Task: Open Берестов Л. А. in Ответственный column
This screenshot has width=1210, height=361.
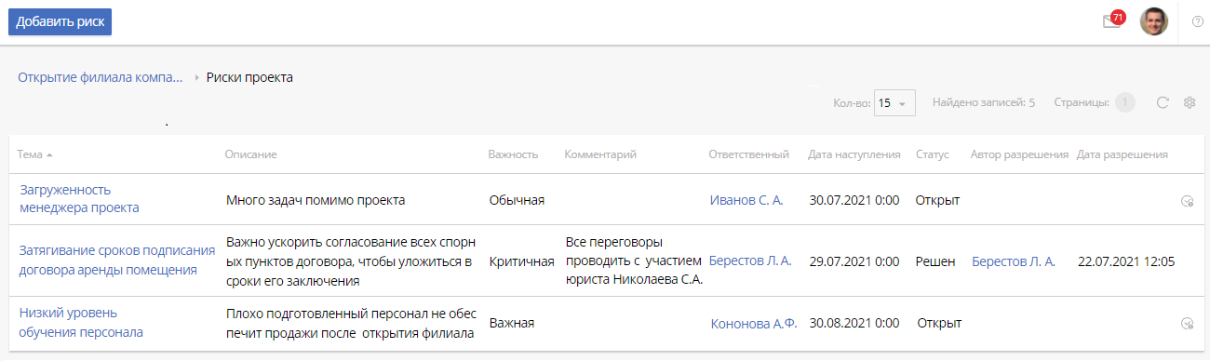Action: coord(750,261)
